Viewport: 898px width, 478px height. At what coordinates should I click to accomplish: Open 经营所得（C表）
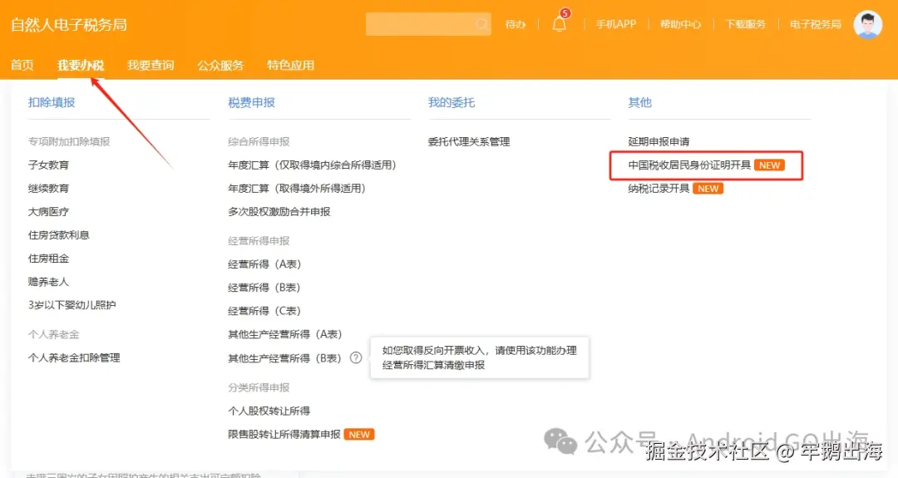(x=264, y=311)
